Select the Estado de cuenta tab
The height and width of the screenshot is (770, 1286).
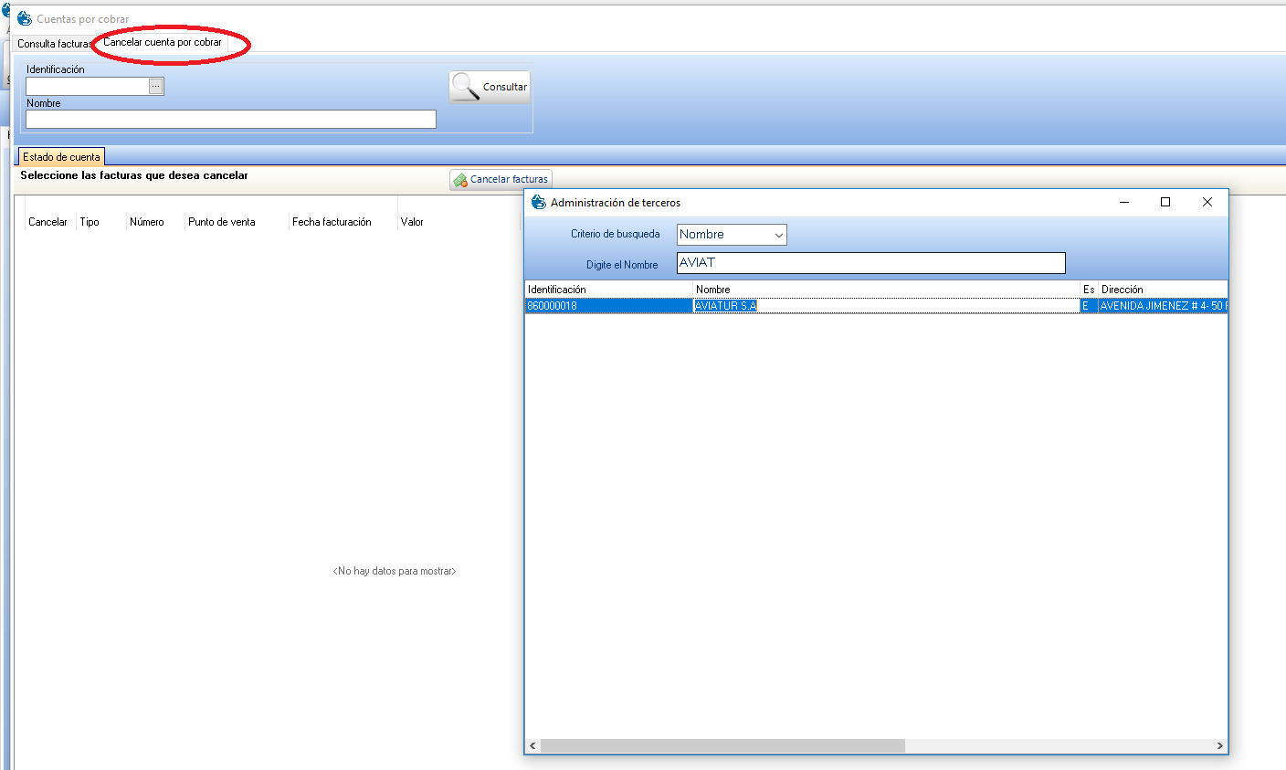pyautogui.click(x=61, y=157)
